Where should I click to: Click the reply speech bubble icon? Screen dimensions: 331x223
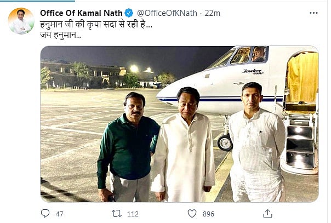(45, 213)
